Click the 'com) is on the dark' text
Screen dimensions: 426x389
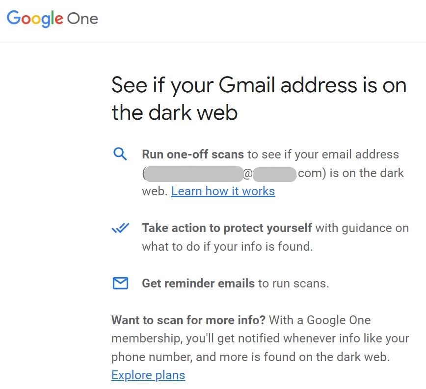click(351, 173)
